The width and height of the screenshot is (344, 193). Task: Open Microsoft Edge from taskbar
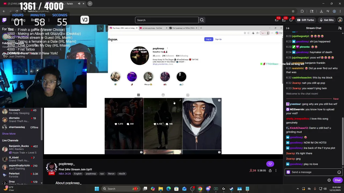point(169,189)
